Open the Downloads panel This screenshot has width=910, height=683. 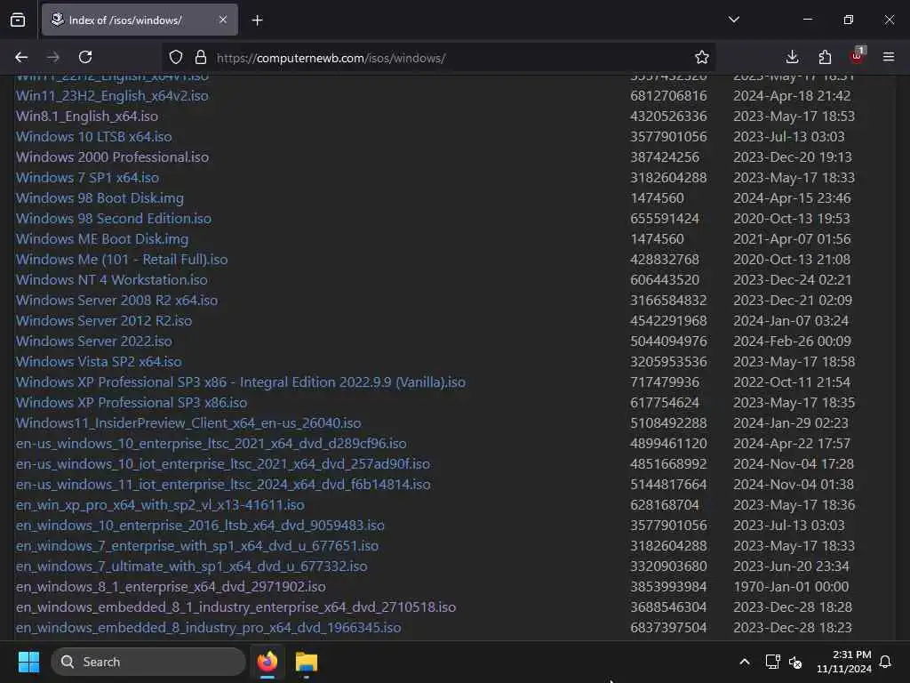click(x=792, y=57)
